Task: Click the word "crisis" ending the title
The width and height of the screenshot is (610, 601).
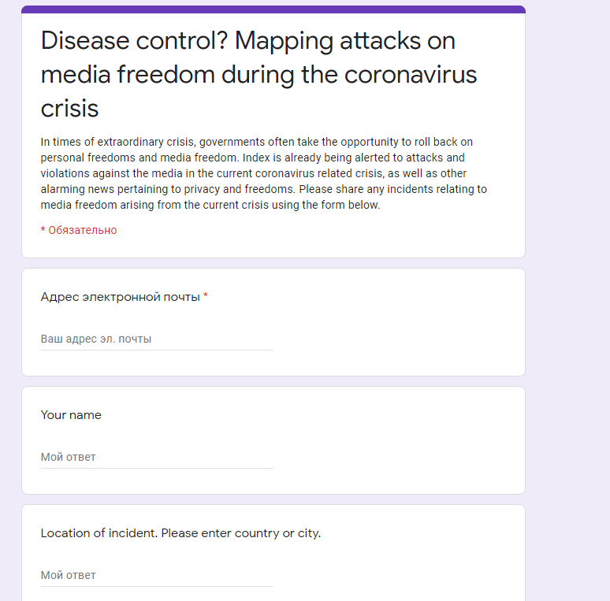Action: point(70,108)
